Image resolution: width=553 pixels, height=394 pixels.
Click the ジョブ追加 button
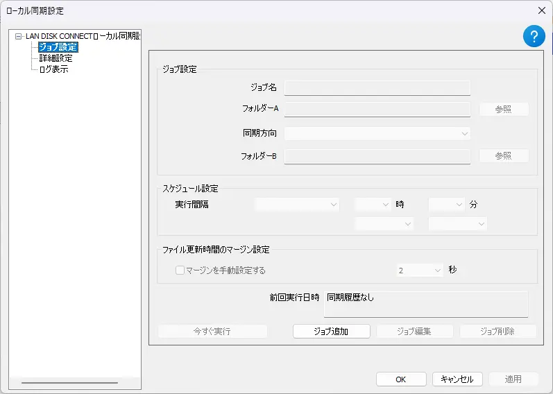332,331
